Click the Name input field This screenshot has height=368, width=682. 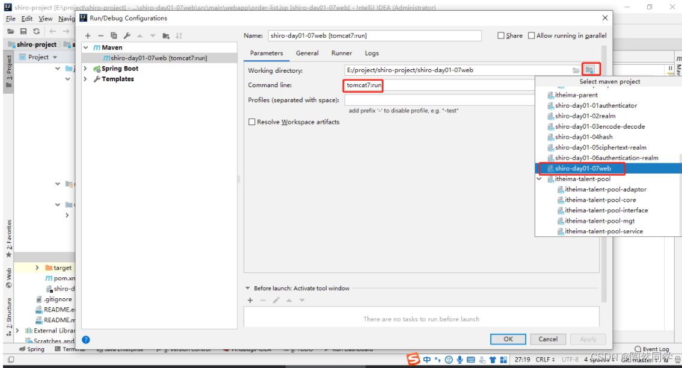coord(375,35)
